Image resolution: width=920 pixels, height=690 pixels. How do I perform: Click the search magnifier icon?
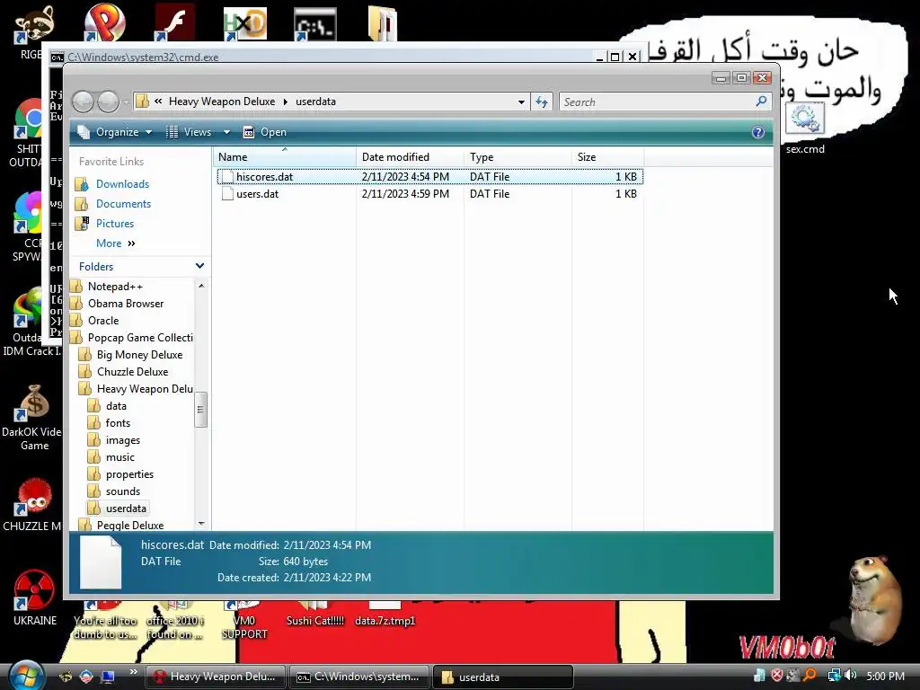click(761, 102)
